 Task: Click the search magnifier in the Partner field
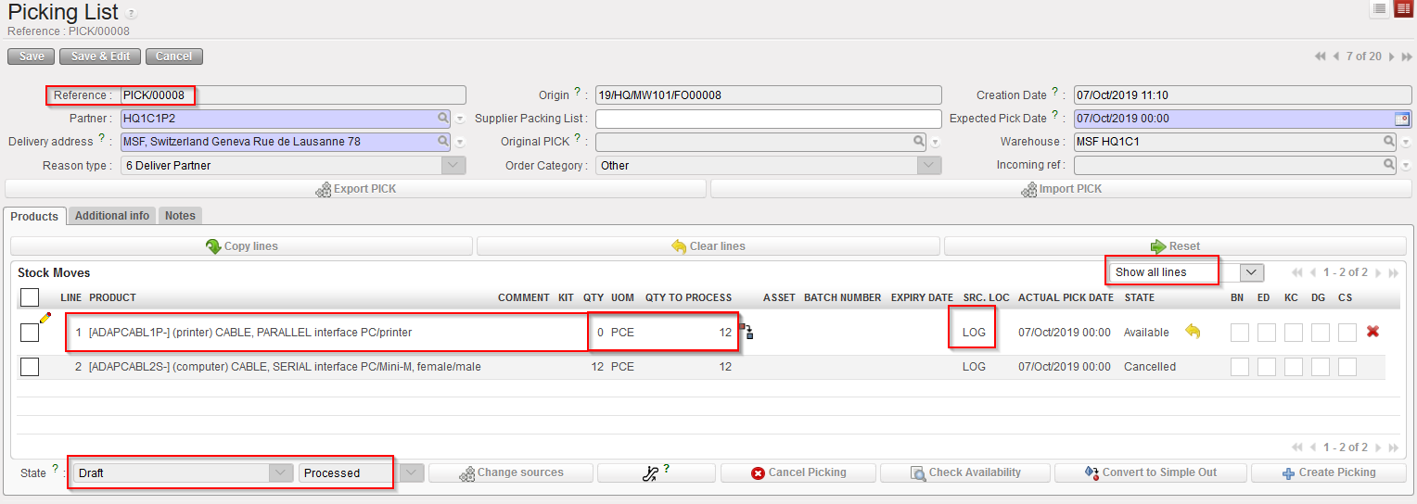point(444,119)
